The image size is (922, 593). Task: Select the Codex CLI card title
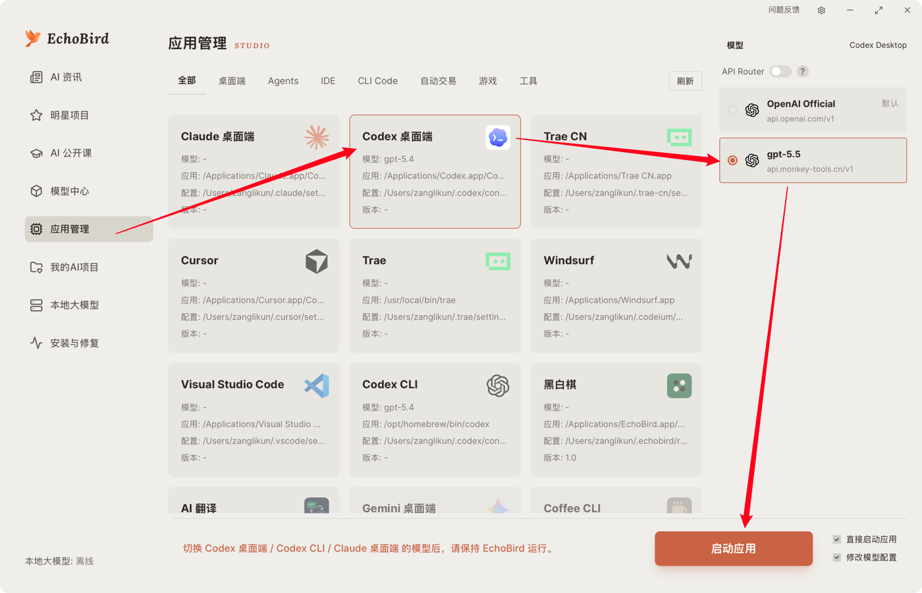point(390,384)
